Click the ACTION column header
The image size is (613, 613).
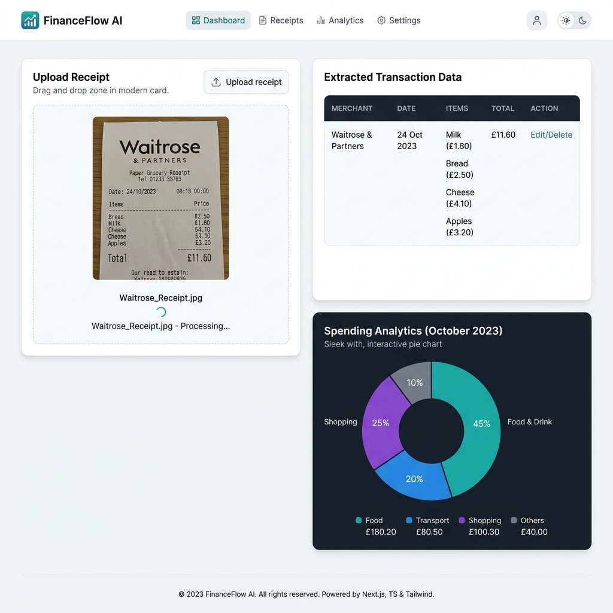(x=544, y=108)
